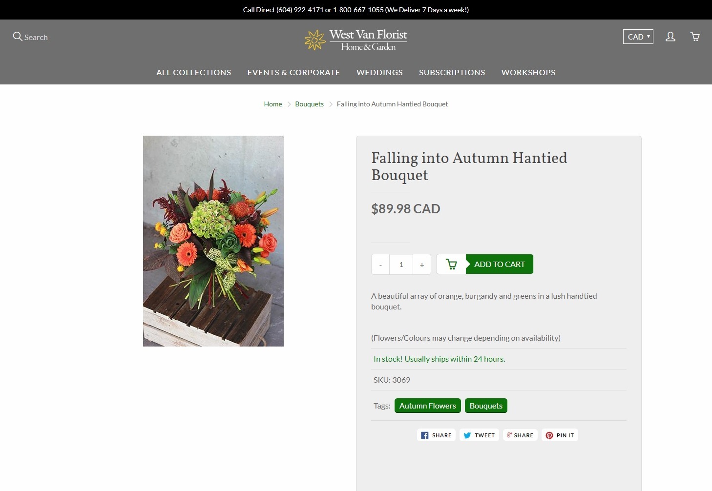Open the shopping cart icon in header
712x491 pixels.
pyautogui.click(x=695, y=37)
